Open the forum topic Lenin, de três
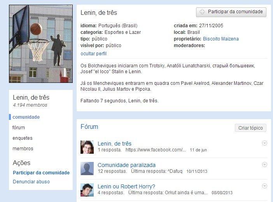The width and height of the screenshot is (273, 202). tap(114, 144)
